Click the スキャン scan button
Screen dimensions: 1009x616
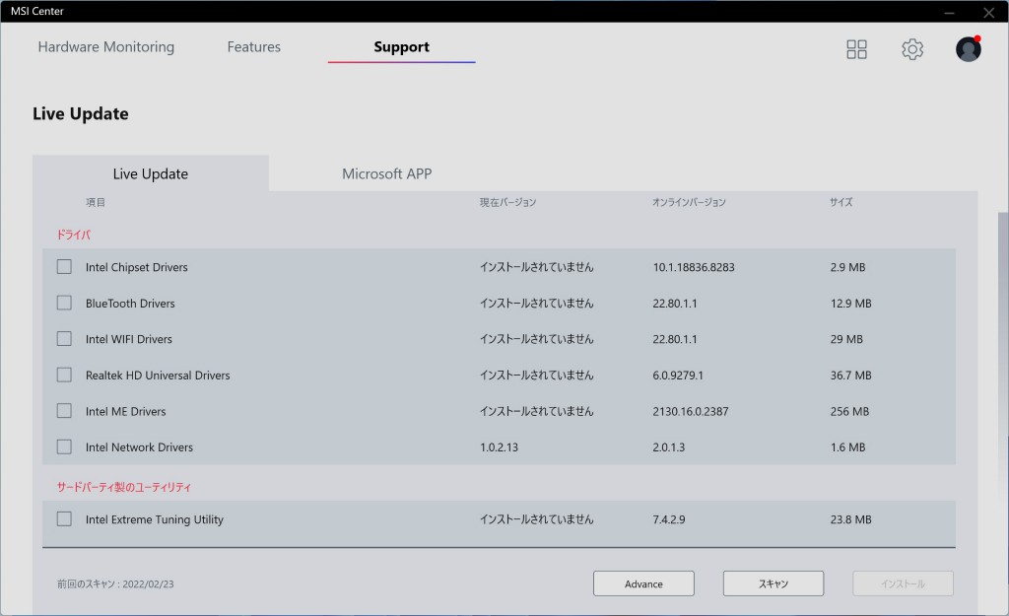point(774,583)
